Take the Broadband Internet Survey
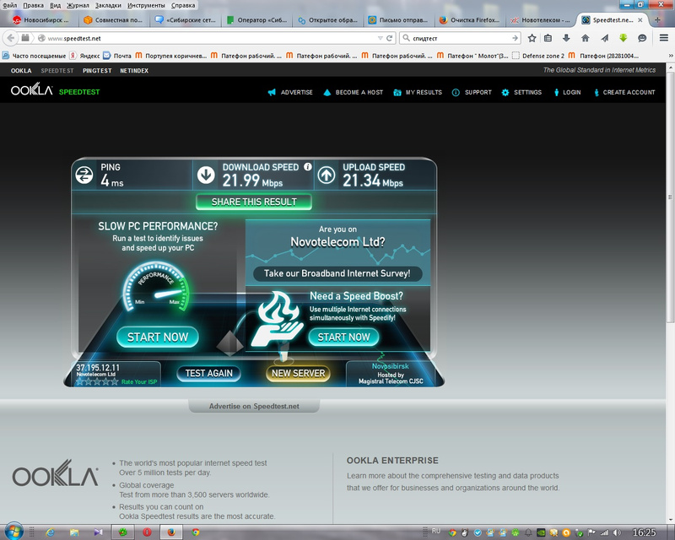Image resolution: width=675 pixels, height=540 pixels. 337,273
